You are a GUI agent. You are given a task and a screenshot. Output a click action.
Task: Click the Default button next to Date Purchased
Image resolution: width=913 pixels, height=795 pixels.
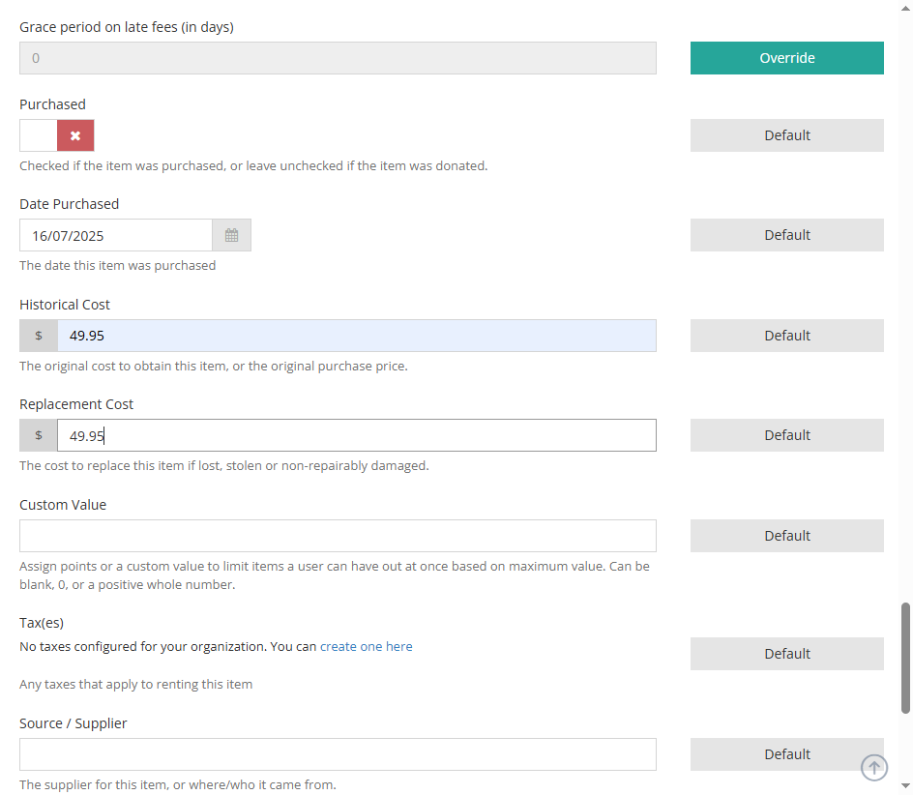tap(786, 235)
